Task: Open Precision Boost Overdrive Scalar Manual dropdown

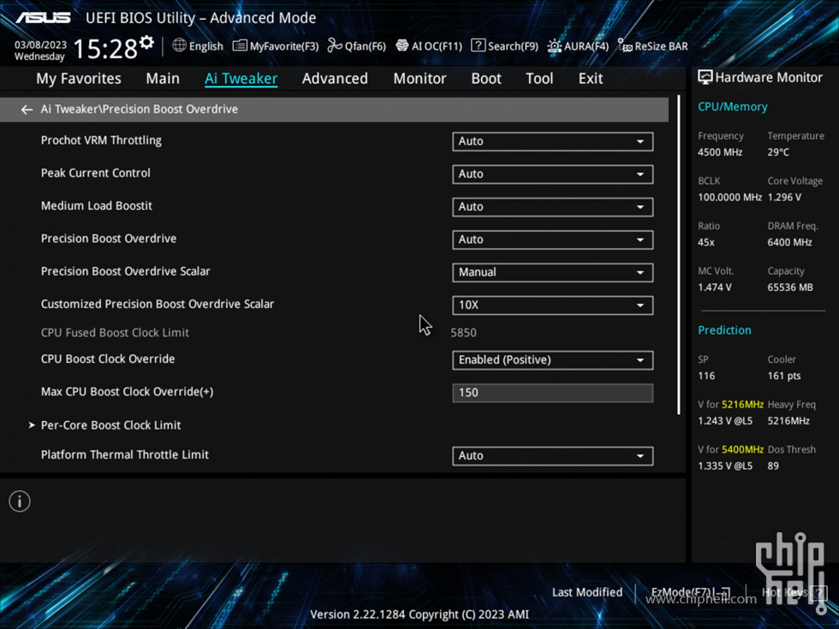Action: 553,272
